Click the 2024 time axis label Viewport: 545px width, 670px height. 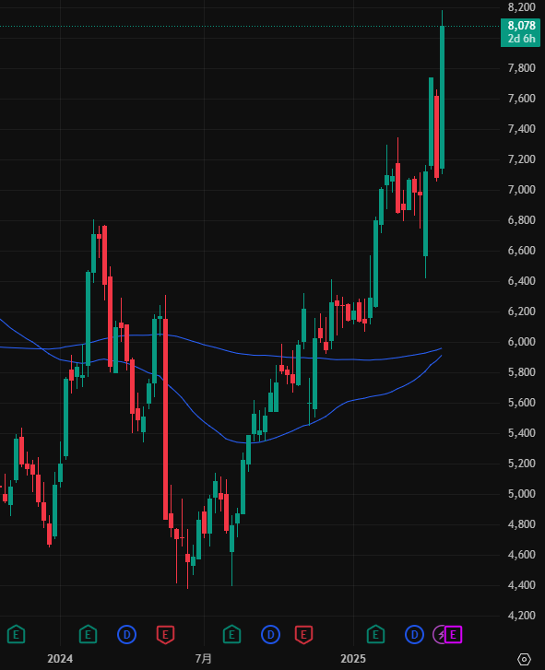pos(60,658)
